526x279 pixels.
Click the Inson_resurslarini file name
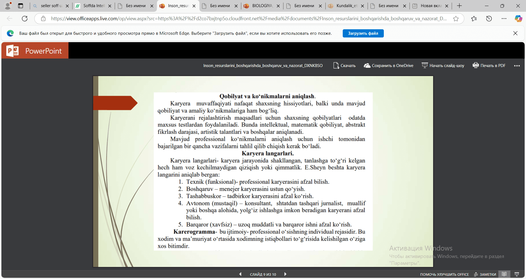click(x=263, y=66)
